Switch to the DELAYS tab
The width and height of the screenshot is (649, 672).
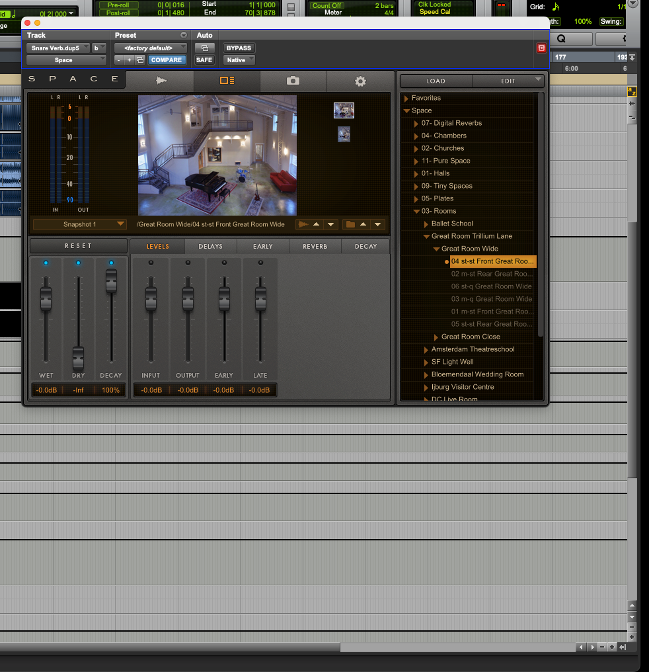(210, 247)
